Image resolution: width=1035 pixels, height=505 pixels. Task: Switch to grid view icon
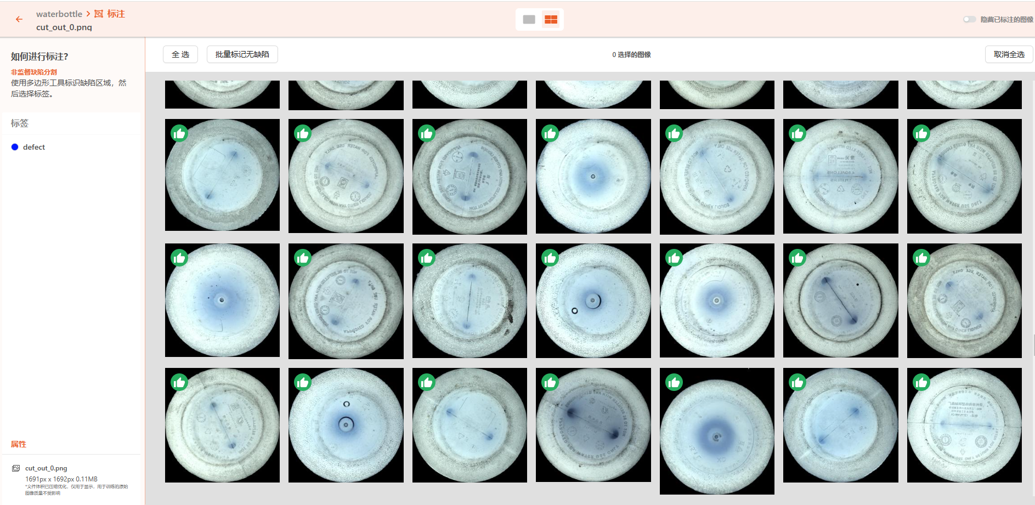(x=551, y=20)
